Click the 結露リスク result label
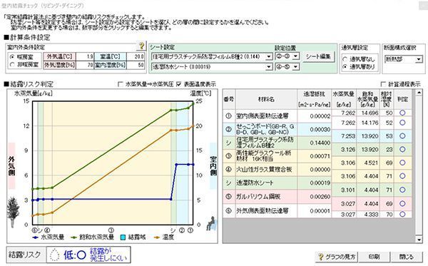The image size is (428, 266). [25, 255]
